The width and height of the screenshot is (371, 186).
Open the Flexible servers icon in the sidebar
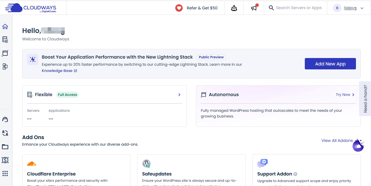(x=5, y=40)
